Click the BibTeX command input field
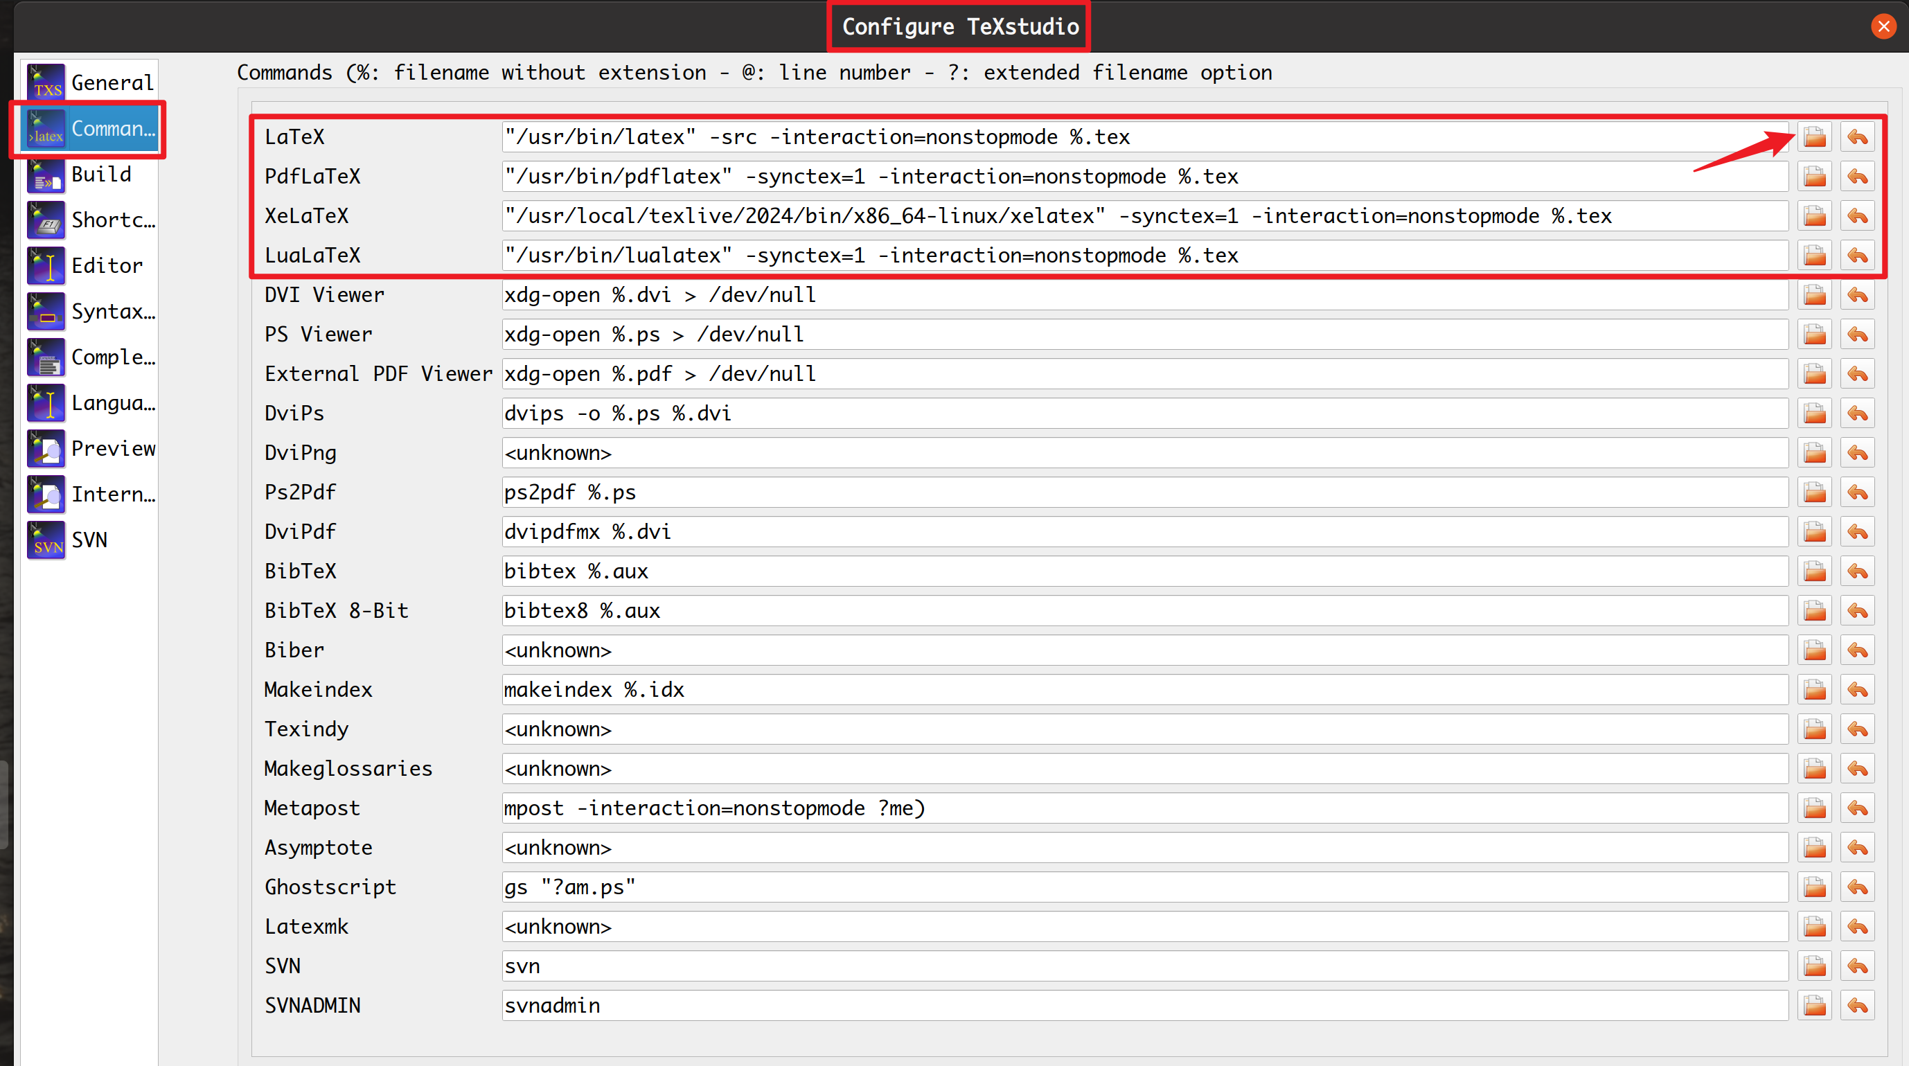The height and width of the screenshot is (1066, 1909). [x=1144, y=571]
